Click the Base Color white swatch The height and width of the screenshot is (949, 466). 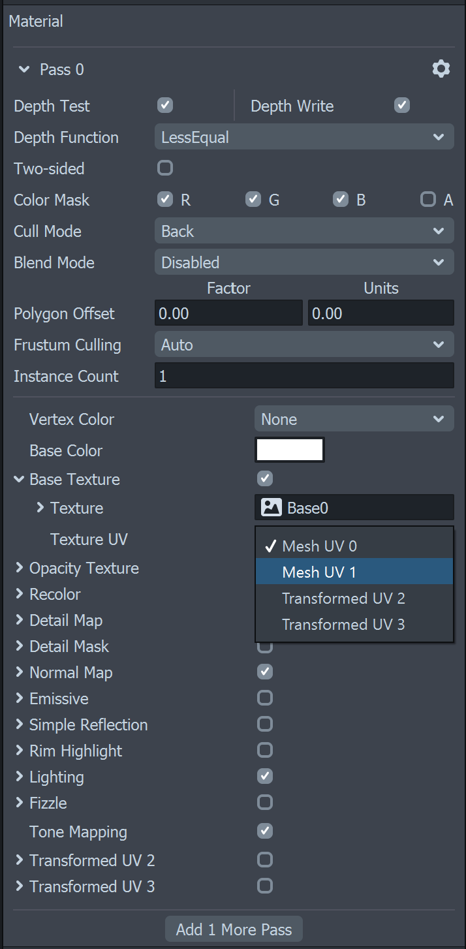click(x=290, y=450)
